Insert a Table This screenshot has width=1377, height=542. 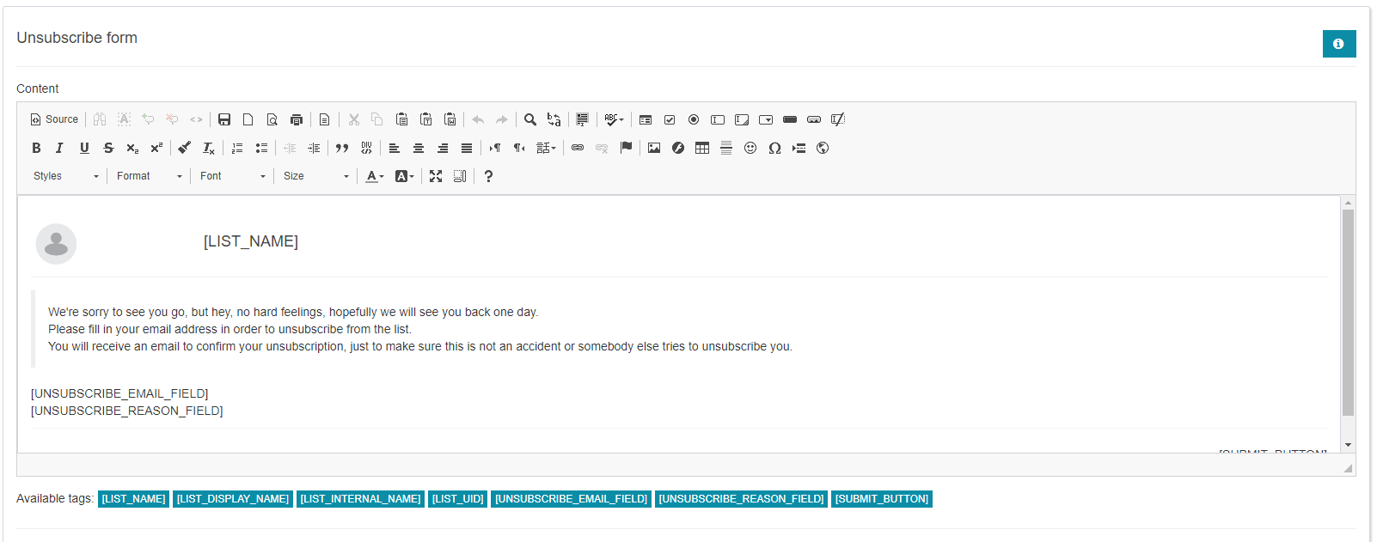[x=702, y=148]
